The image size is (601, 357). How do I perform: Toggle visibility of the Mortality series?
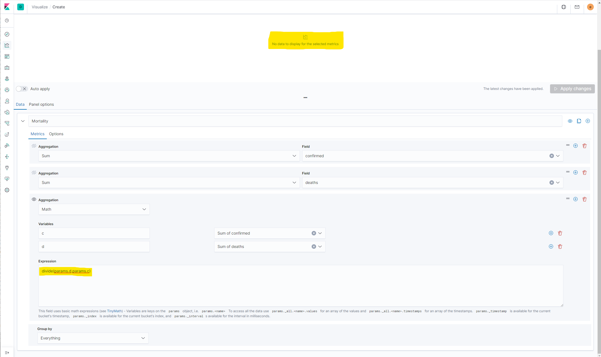(x=570, y=121)
